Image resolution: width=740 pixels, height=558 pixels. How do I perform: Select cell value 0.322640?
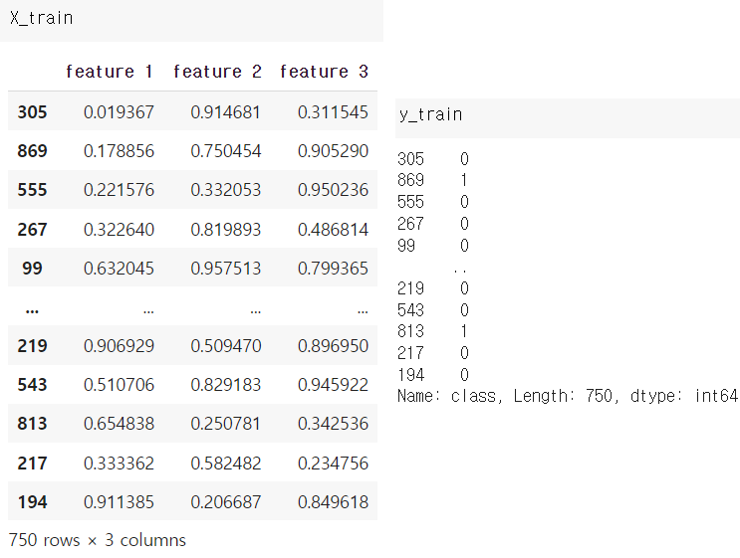(x=119, y=230)
